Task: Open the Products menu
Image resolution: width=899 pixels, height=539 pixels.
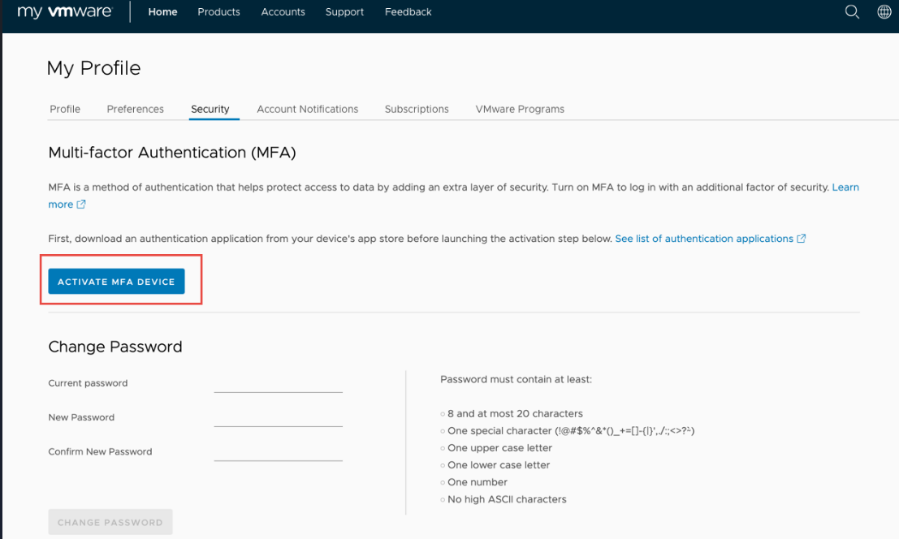Action: [x=218, y=12]
